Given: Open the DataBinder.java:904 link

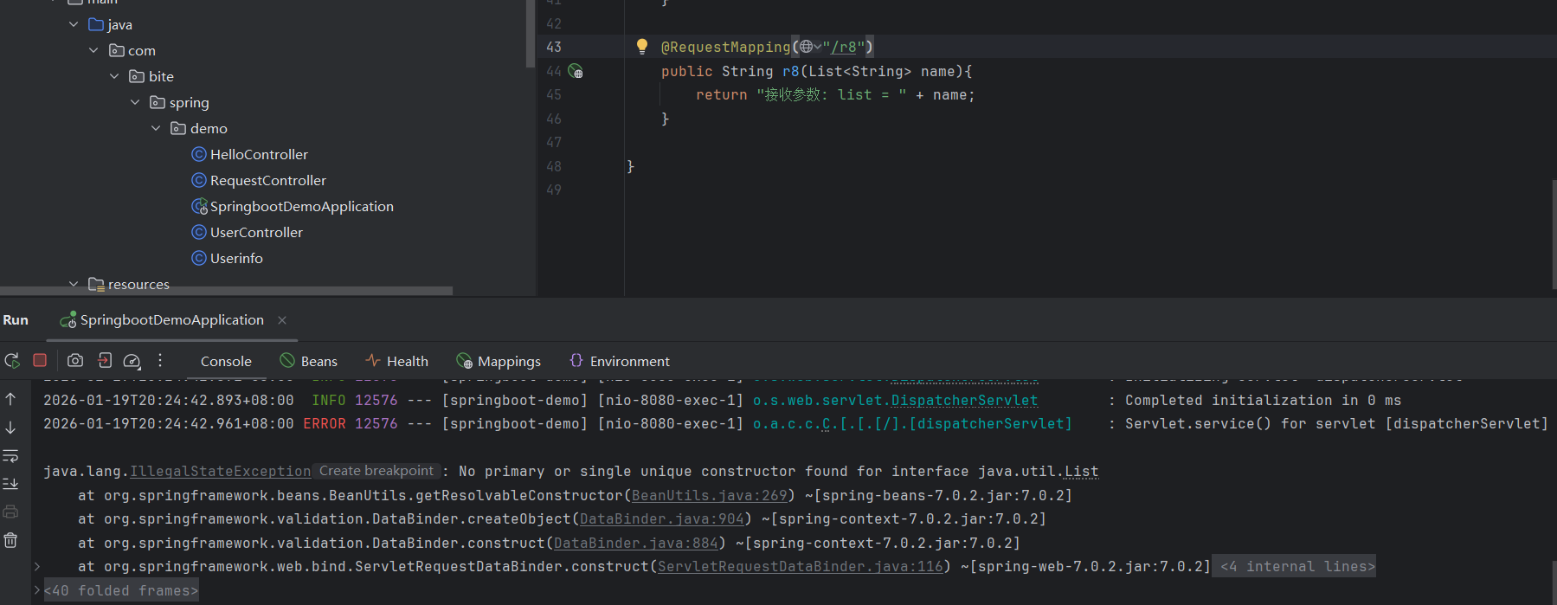Looking at the screenshot, I should pyautogui.click(x=662, y=518).
